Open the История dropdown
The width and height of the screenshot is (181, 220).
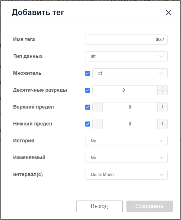coord(126,141)
